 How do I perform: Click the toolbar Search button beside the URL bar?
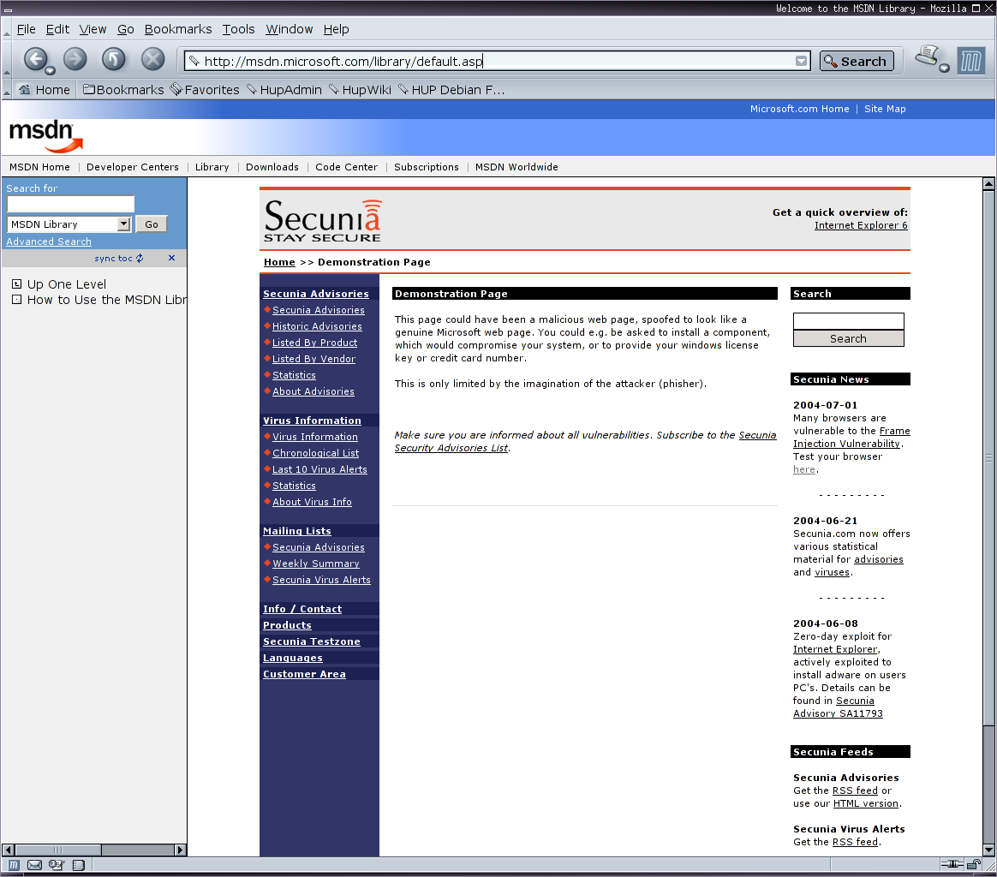(x=857, y=61)
